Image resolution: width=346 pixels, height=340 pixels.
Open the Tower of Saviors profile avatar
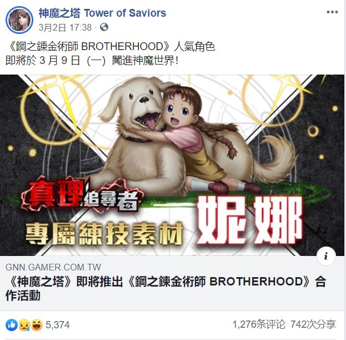(x=19, y=20)
